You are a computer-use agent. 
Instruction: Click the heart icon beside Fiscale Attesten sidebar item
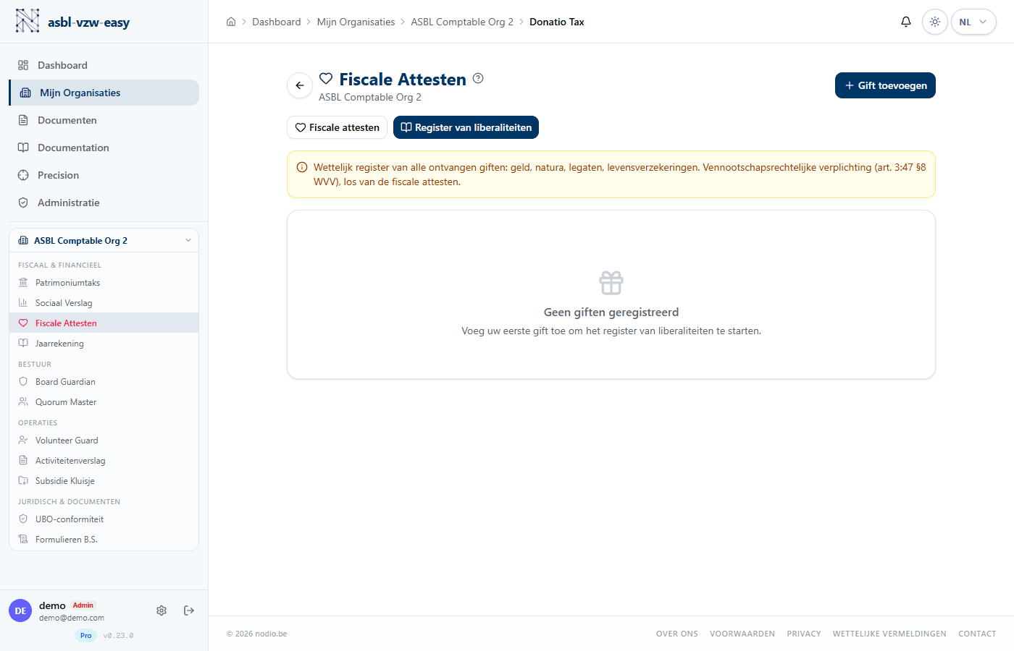click(x=23, y=323)
